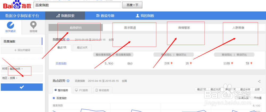Click the Baidu 指数 logo
Screen dimensions: 266x112
click(17, 5)
